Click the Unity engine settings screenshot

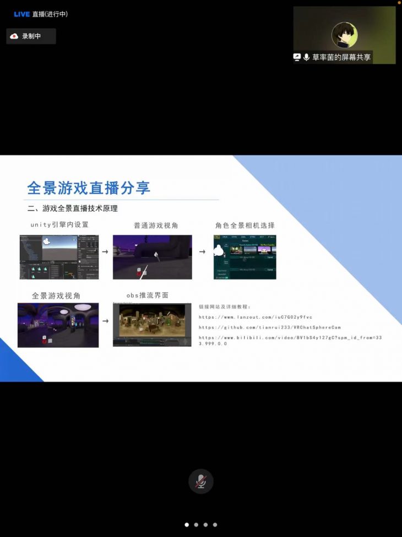tap(59, 257)
